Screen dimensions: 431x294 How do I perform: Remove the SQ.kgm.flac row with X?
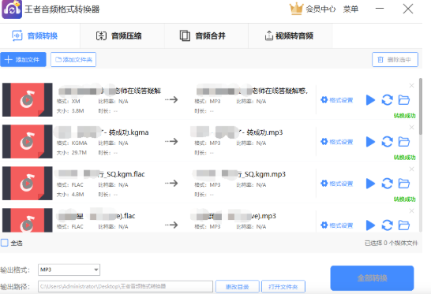coord(411,169)
